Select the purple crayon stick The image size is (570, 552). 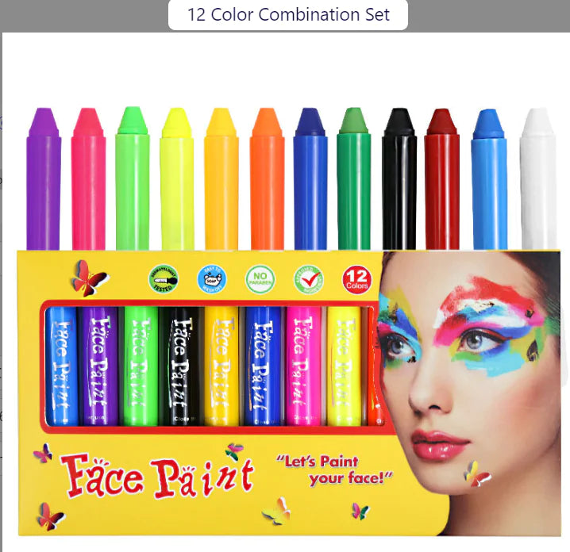[x=43, y=178]
